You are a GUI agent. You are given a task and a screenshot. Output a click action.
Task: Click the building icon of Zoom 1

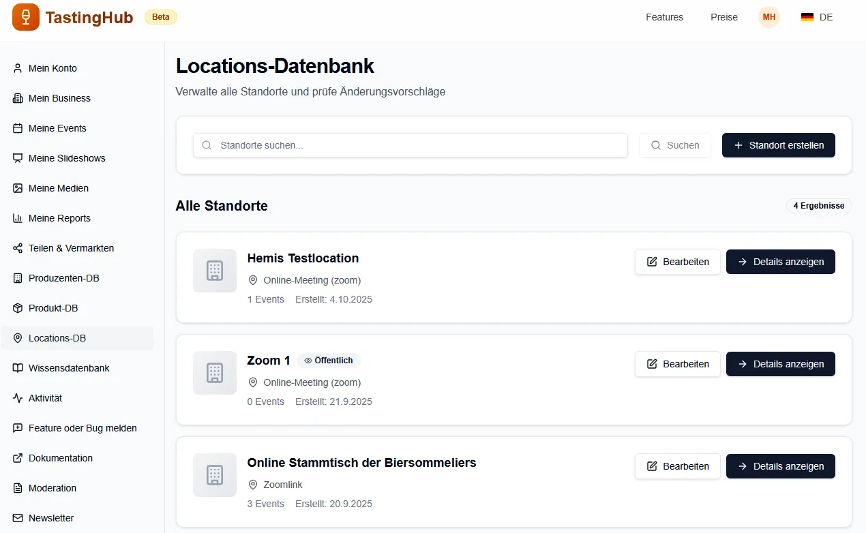point(215,373)
